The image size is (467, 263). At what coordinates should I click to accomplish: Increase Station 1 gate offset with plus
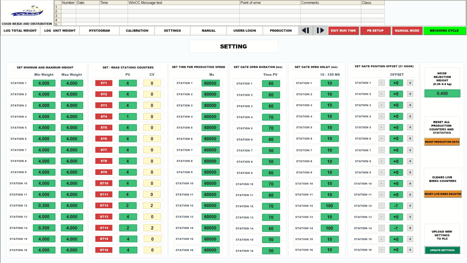(410, 83)
